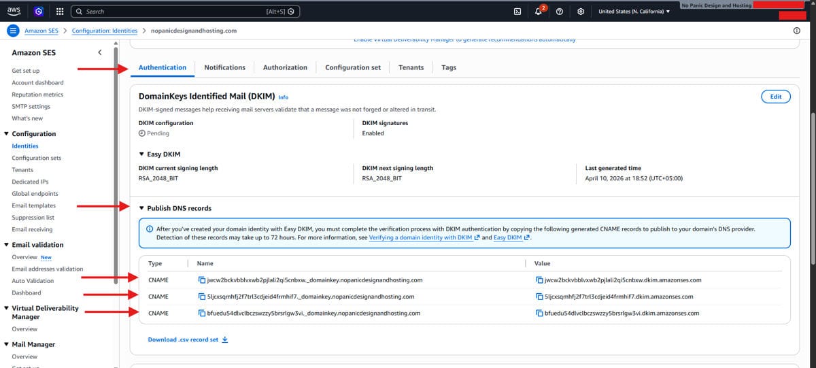Viewport: 816px width, 368px height.
Task: Click the DKIM Edit button
Action: (x=776, y=97)
